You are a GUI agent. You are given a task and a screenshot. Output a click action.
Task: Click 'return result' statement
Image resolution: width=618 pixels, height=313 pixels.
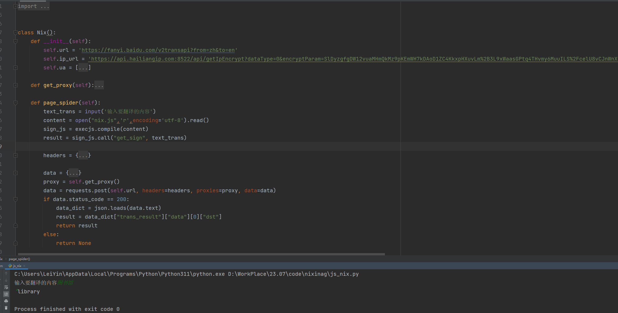pyautogui.click(x=77, y=226)
